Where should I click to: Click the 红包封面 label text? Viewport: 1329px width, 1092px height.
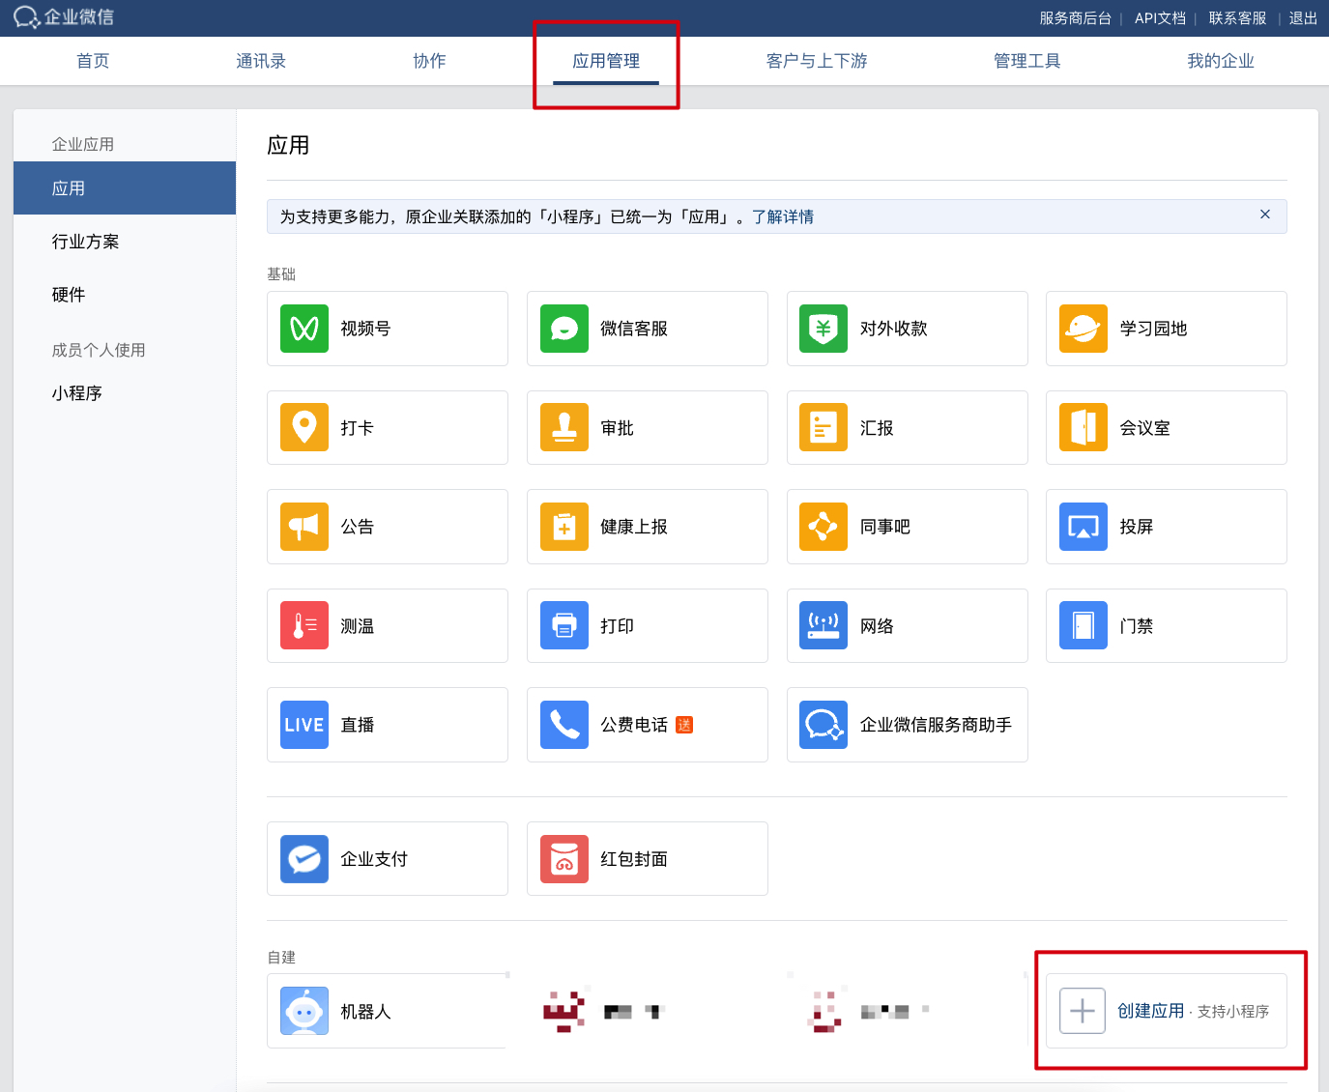pos(634,859)
